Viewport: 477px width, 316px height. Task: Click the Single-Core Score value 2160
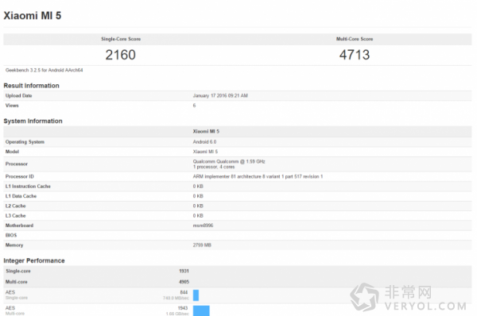click(x=121, y=55)
